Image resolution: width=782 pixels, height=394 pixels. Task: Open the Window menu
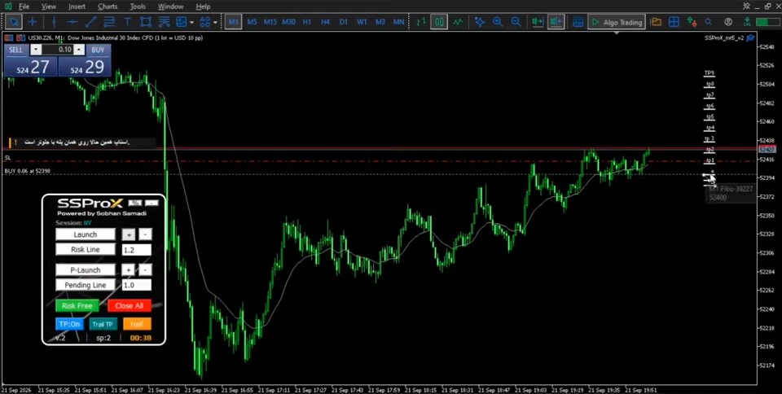coord(170,7)
